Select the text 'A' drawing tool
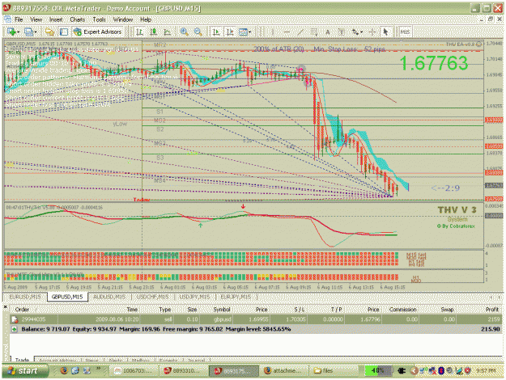 328,32
